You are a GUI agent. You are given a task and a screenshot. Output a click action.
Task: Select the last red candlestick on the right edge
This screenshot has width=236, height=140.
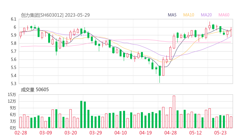[231, 32]
